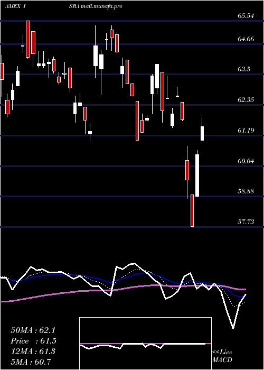Click the 62.35 price level label
Viewport: 264px width, 370px height.
(x=246, y=99)
